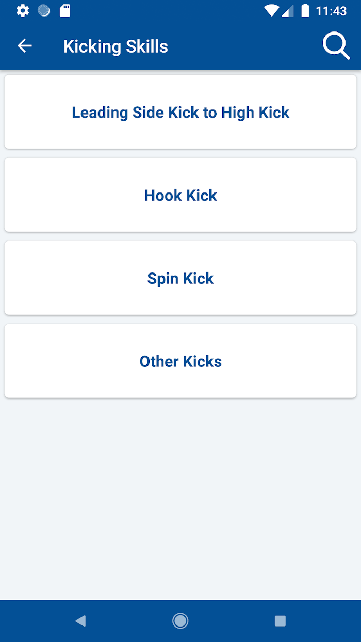Tap the Spin Kick label text
This screenshot has height=642, width=361.
[180, 279]
